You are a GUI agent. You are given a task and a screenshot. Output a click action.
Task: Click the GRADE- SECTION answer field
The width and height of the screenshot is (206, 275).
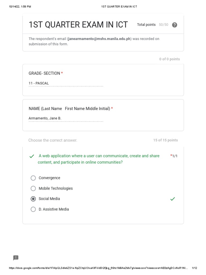[66, 83]
